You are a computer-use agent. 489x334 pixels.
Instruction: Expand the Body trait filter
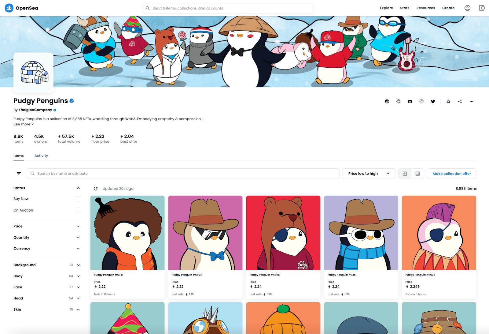[78, 276]
